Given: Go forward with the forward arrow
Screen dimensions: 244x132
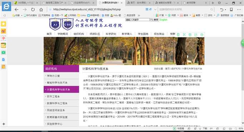Looking at the screenshot, I should pos(25,10).
